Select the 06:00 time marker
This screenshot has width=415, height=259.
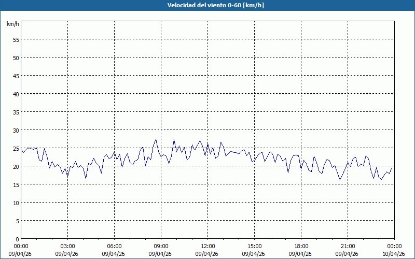tap(114, 246)
